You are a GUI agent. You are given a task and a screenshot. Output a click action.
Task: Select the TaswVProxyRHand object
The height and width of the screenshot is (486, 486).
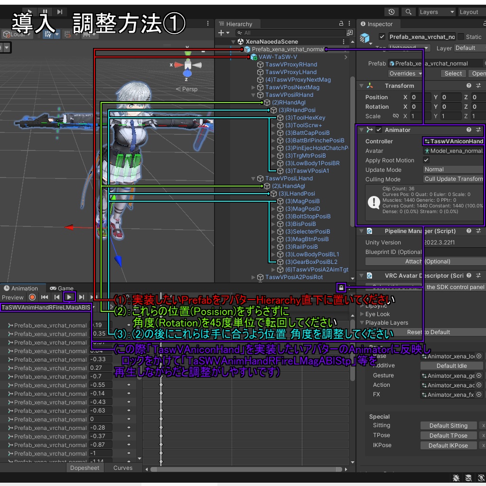pos(291,65)
